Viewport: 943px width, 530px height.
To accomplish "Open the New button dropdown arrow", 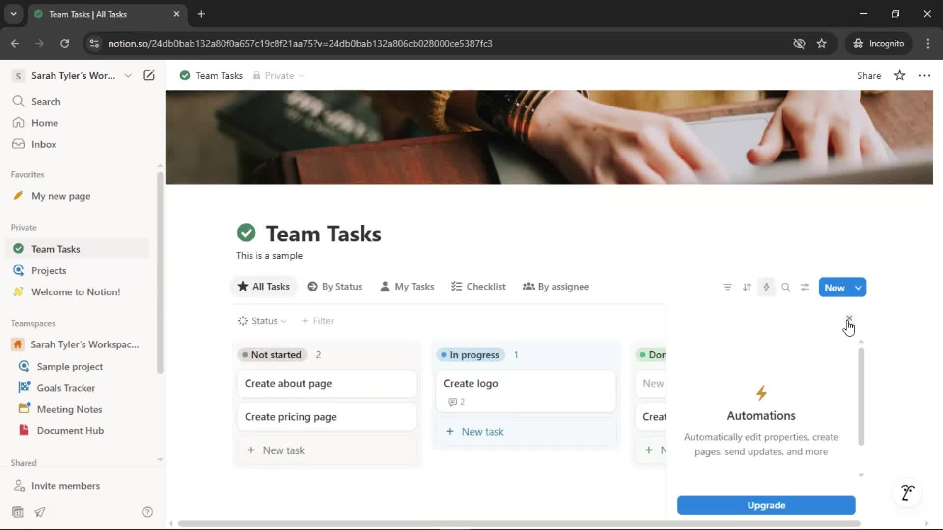I will pyautogui.click(x=859, y=288).
